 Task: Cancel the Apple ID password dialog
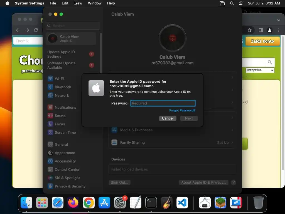(x=168, y=118)
